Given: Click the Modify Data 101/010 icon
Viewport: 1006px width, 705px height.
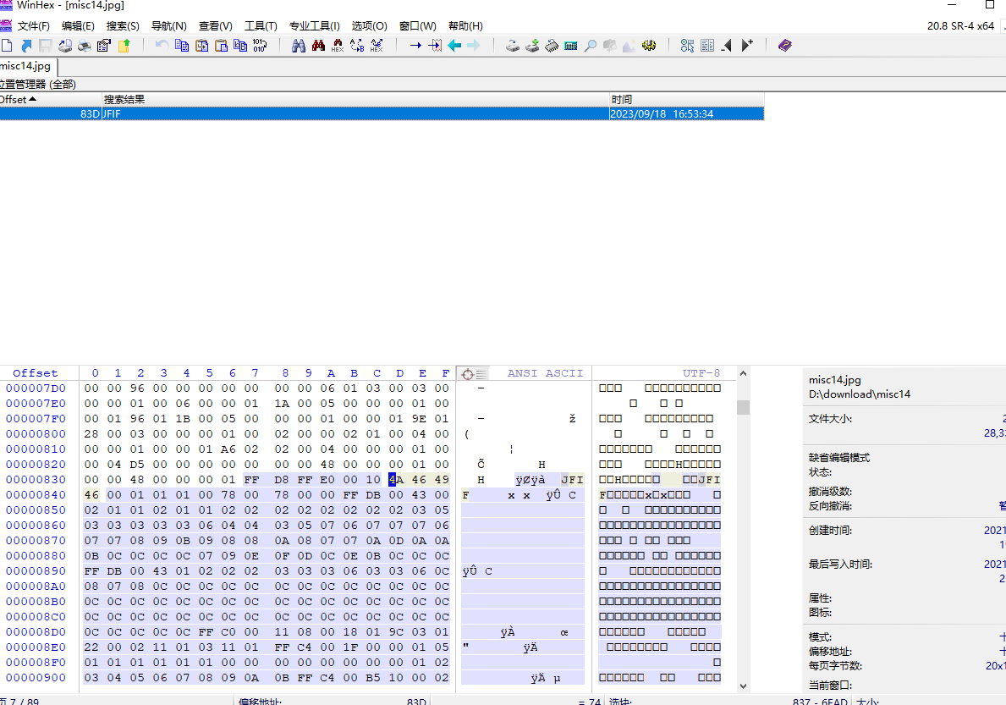Looking at the screenshot, I should pyautogui.click(x=260, y=46).
